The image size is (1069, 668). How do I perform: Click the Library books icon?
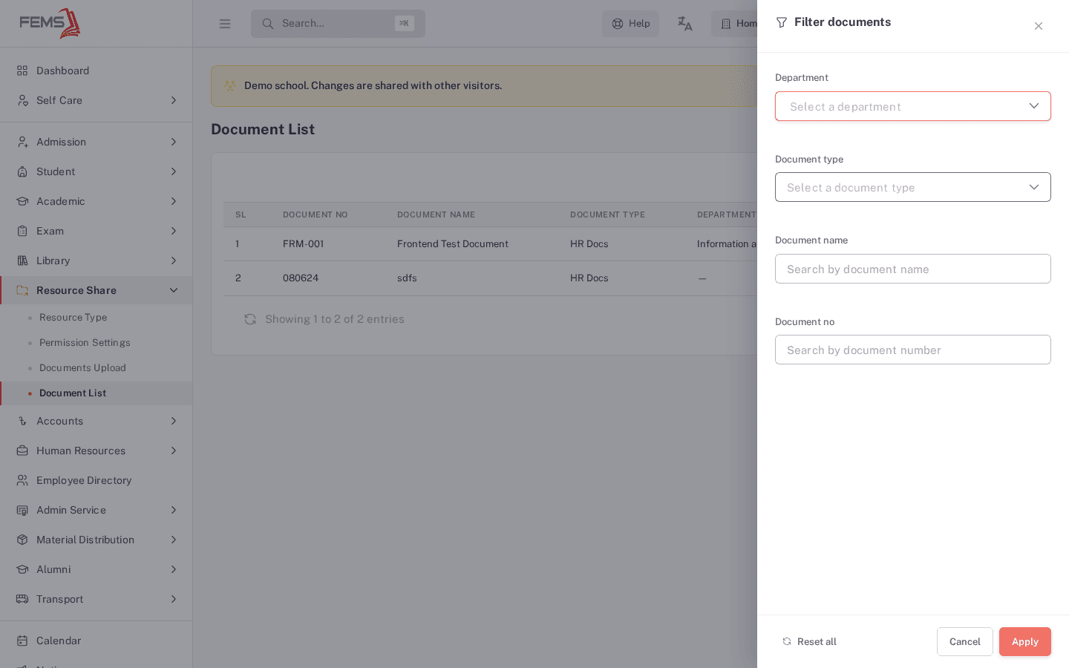(x=22, y=261)
